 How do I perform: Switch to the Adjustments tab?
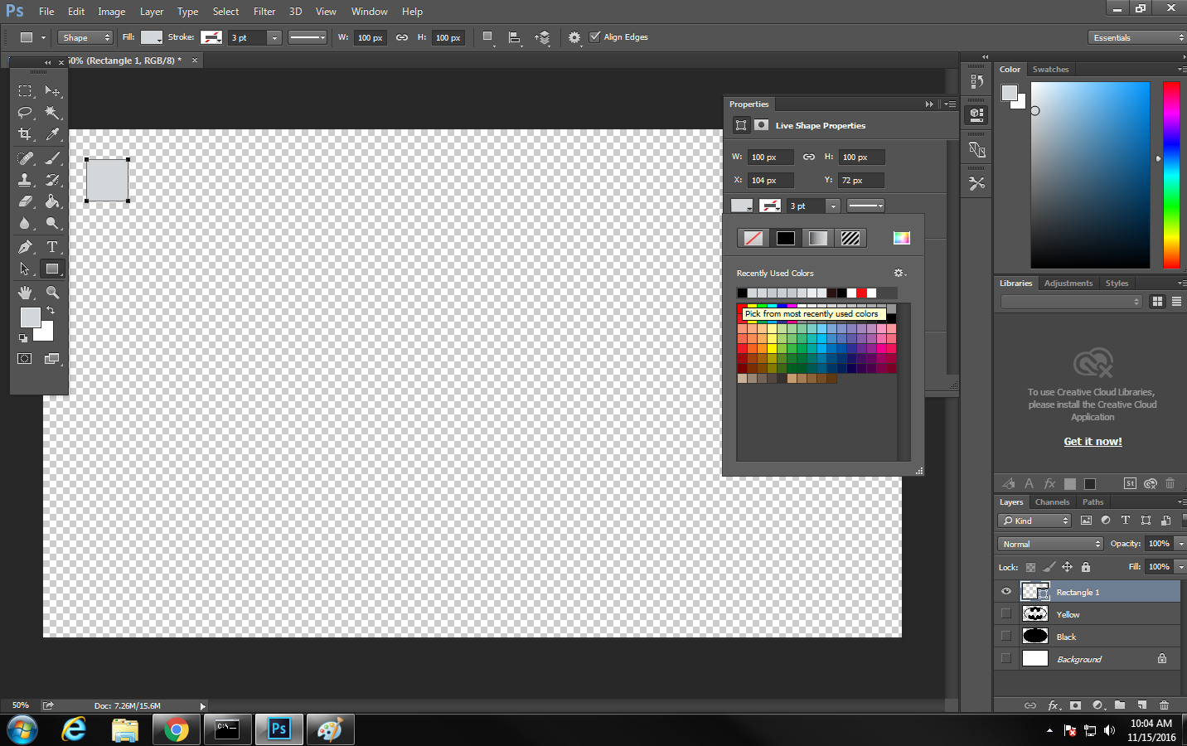pos(1068,283)
